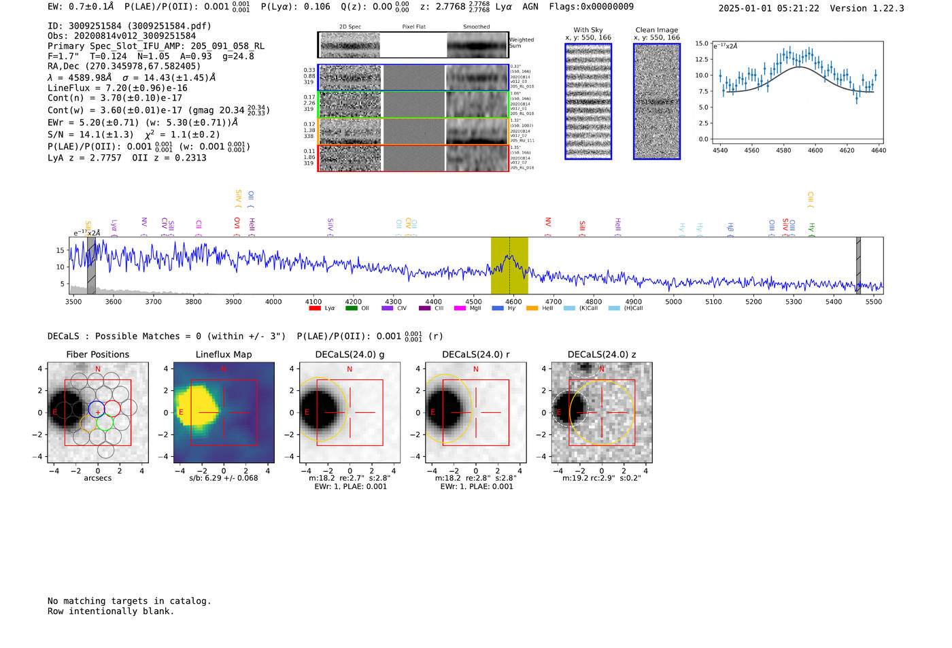Image resolution: width=952 pixels, height=648 pixels.
Task: Click the Clean Image cutout
Action: tap(657, 101)
